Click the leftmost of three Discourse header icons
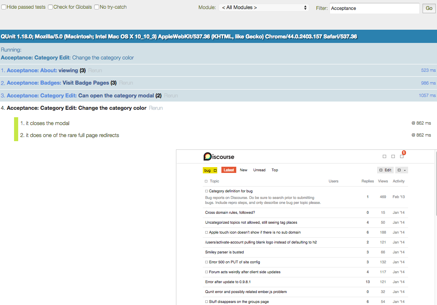This screenshot has height=305, width=437. (x=385, y=156)
